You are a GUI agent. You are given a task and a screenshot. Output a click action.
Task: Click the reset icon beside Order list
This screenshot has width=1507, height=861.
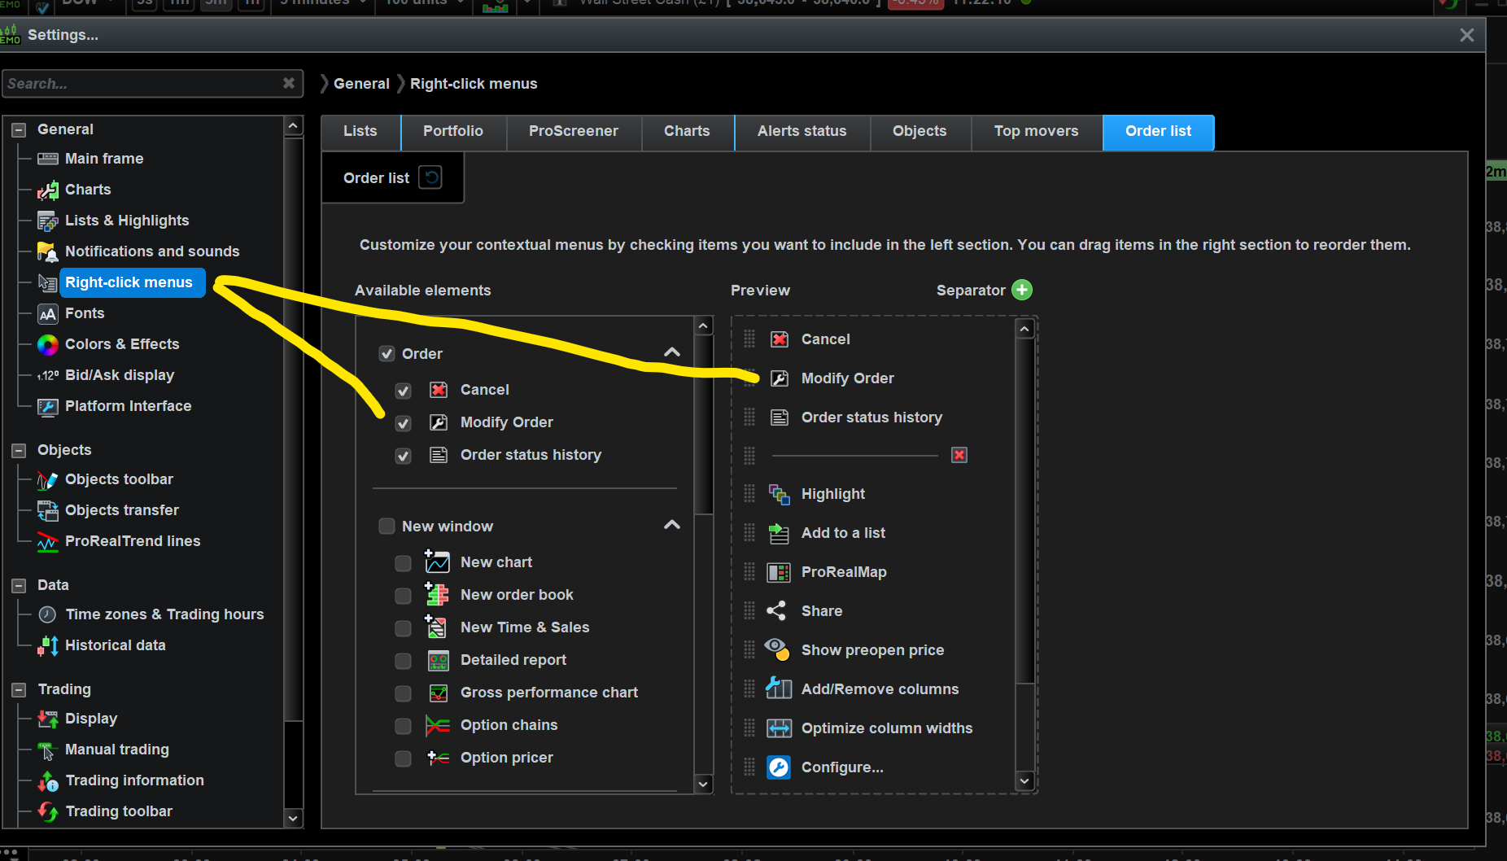tap(430, 177)
